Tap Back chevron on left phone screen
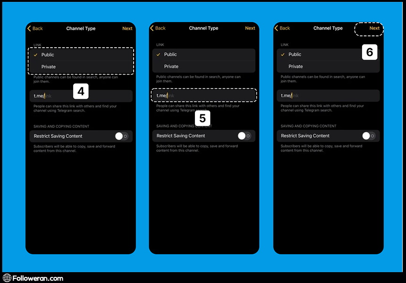This screenshot has height=283, width=406. tap(29, 28)
